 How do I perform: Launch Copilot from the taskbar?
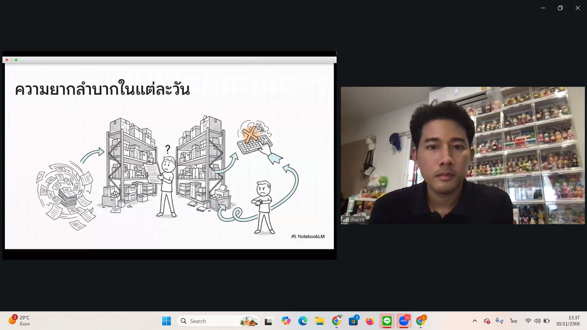286,321
